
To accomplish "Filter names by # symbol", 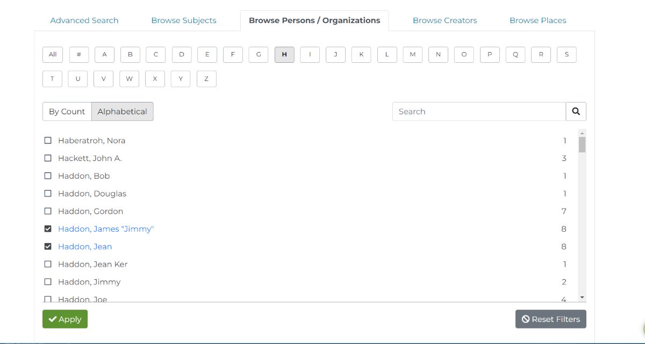I will pos(78,54).
